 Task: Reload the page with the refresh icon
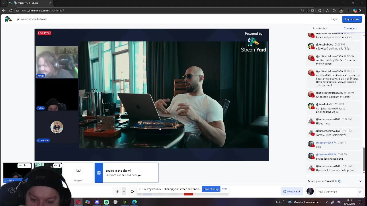pos(11,11)
